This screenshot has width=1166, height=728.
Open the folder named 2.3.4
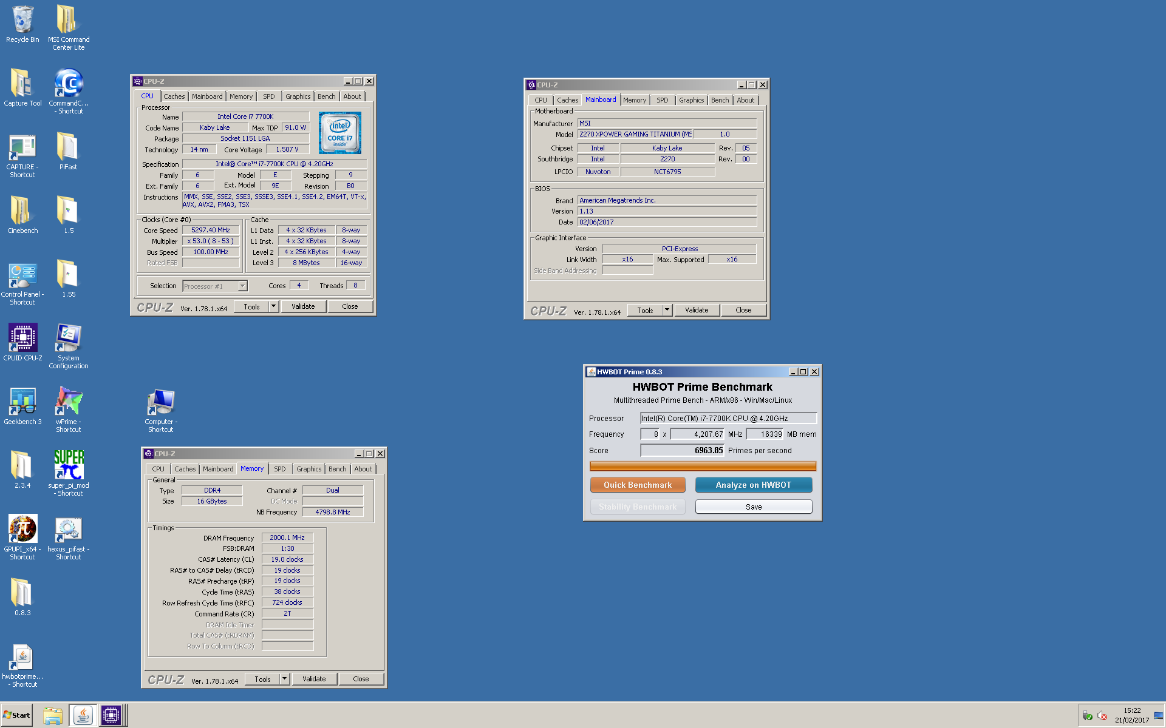coord(22,470)
